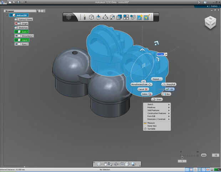This screenshot has height=172, width=221.
Task: Click the Draw button in marking menu
Action: pos(157,100)
